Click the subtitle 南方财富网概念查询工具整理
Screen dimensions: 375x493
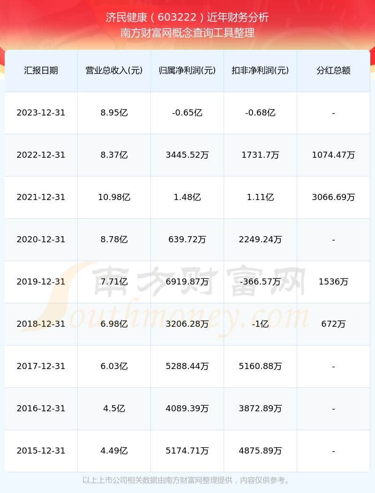pyautogui.click(x=187, y=33)
